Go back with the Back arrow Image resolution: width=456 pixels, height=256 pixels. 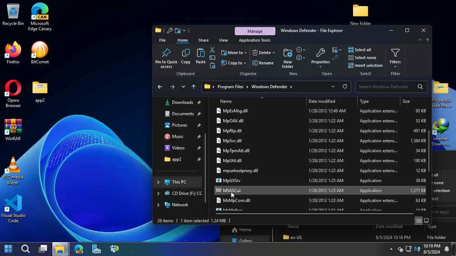click(x=160, y=87)
